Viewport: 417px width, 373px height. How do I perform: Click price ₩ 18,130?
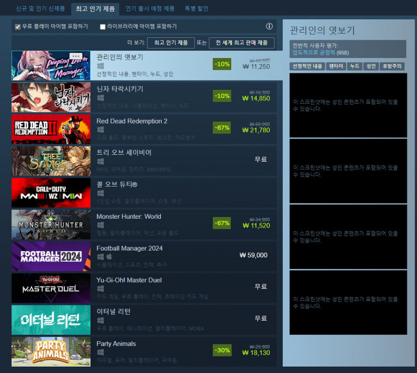[256, 353]
